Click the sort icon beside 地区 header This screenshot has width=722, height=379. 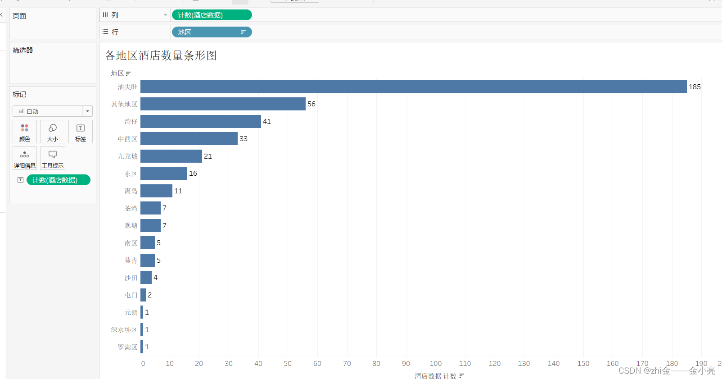[128, 73]
